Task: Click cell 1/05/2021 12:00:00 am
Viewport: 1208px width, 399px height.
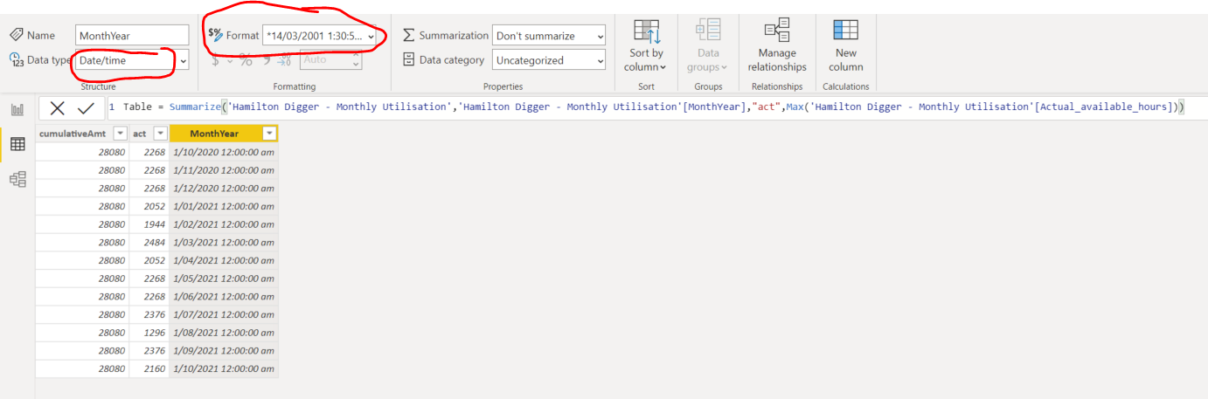Action: pos(224,279)
